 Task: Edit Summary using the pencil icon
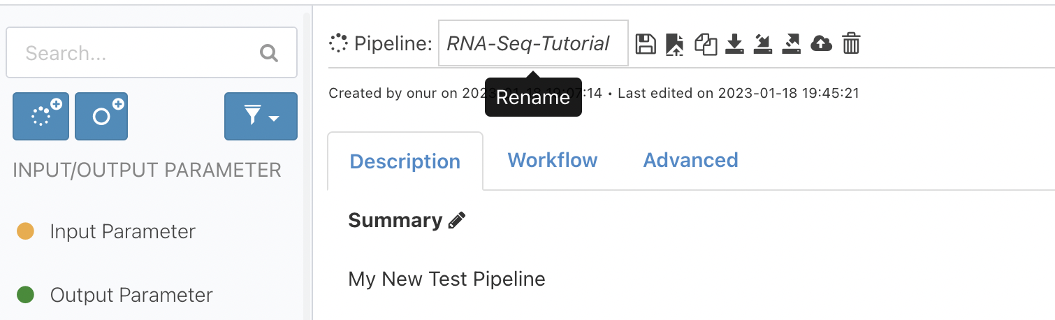click(x=457, y=221)
